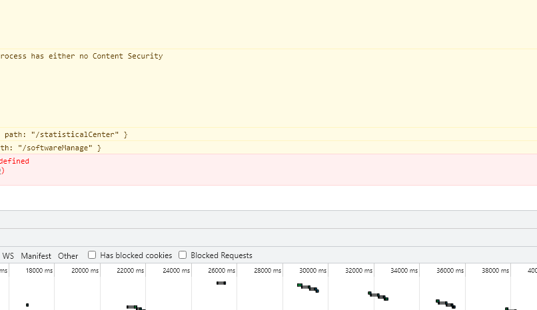
Task: Select the "/softwareManage" console log line
Action: click(51, 148)
